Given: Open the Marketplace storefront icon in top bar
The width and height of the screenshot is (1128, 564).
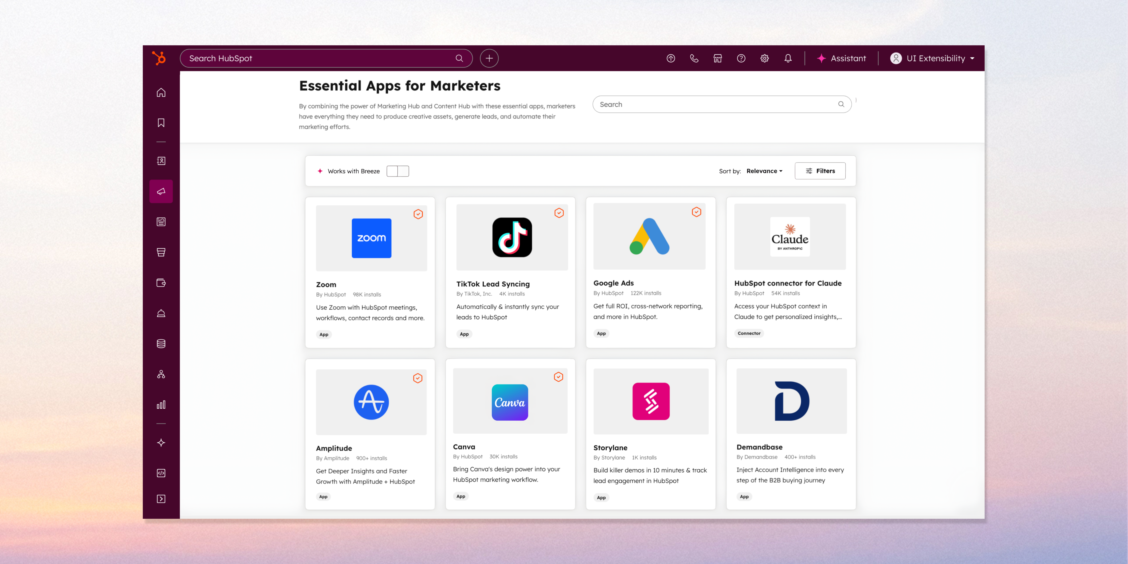Looking at the screenshot, I should (717, 58).
